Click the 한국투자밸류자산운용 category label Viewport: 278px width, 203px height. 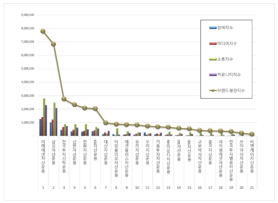[231, 158]
